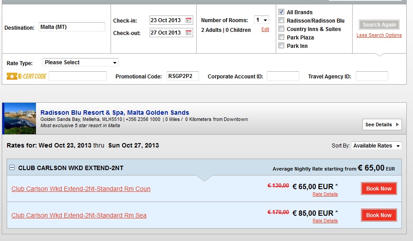Expand the Sort By Available Rates dropdown

click(x=377, y=146)
